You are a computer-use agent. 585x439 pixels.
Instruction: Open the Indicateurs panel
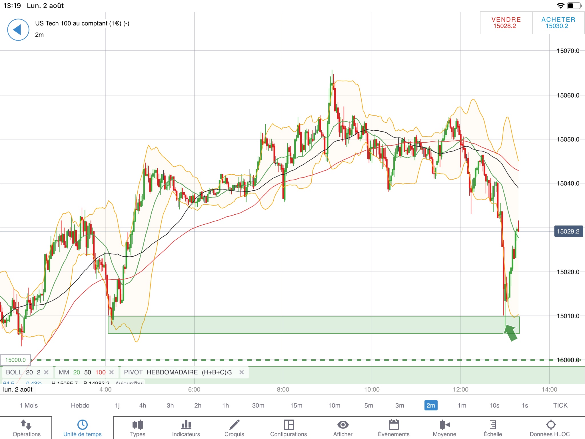[186, 428]
